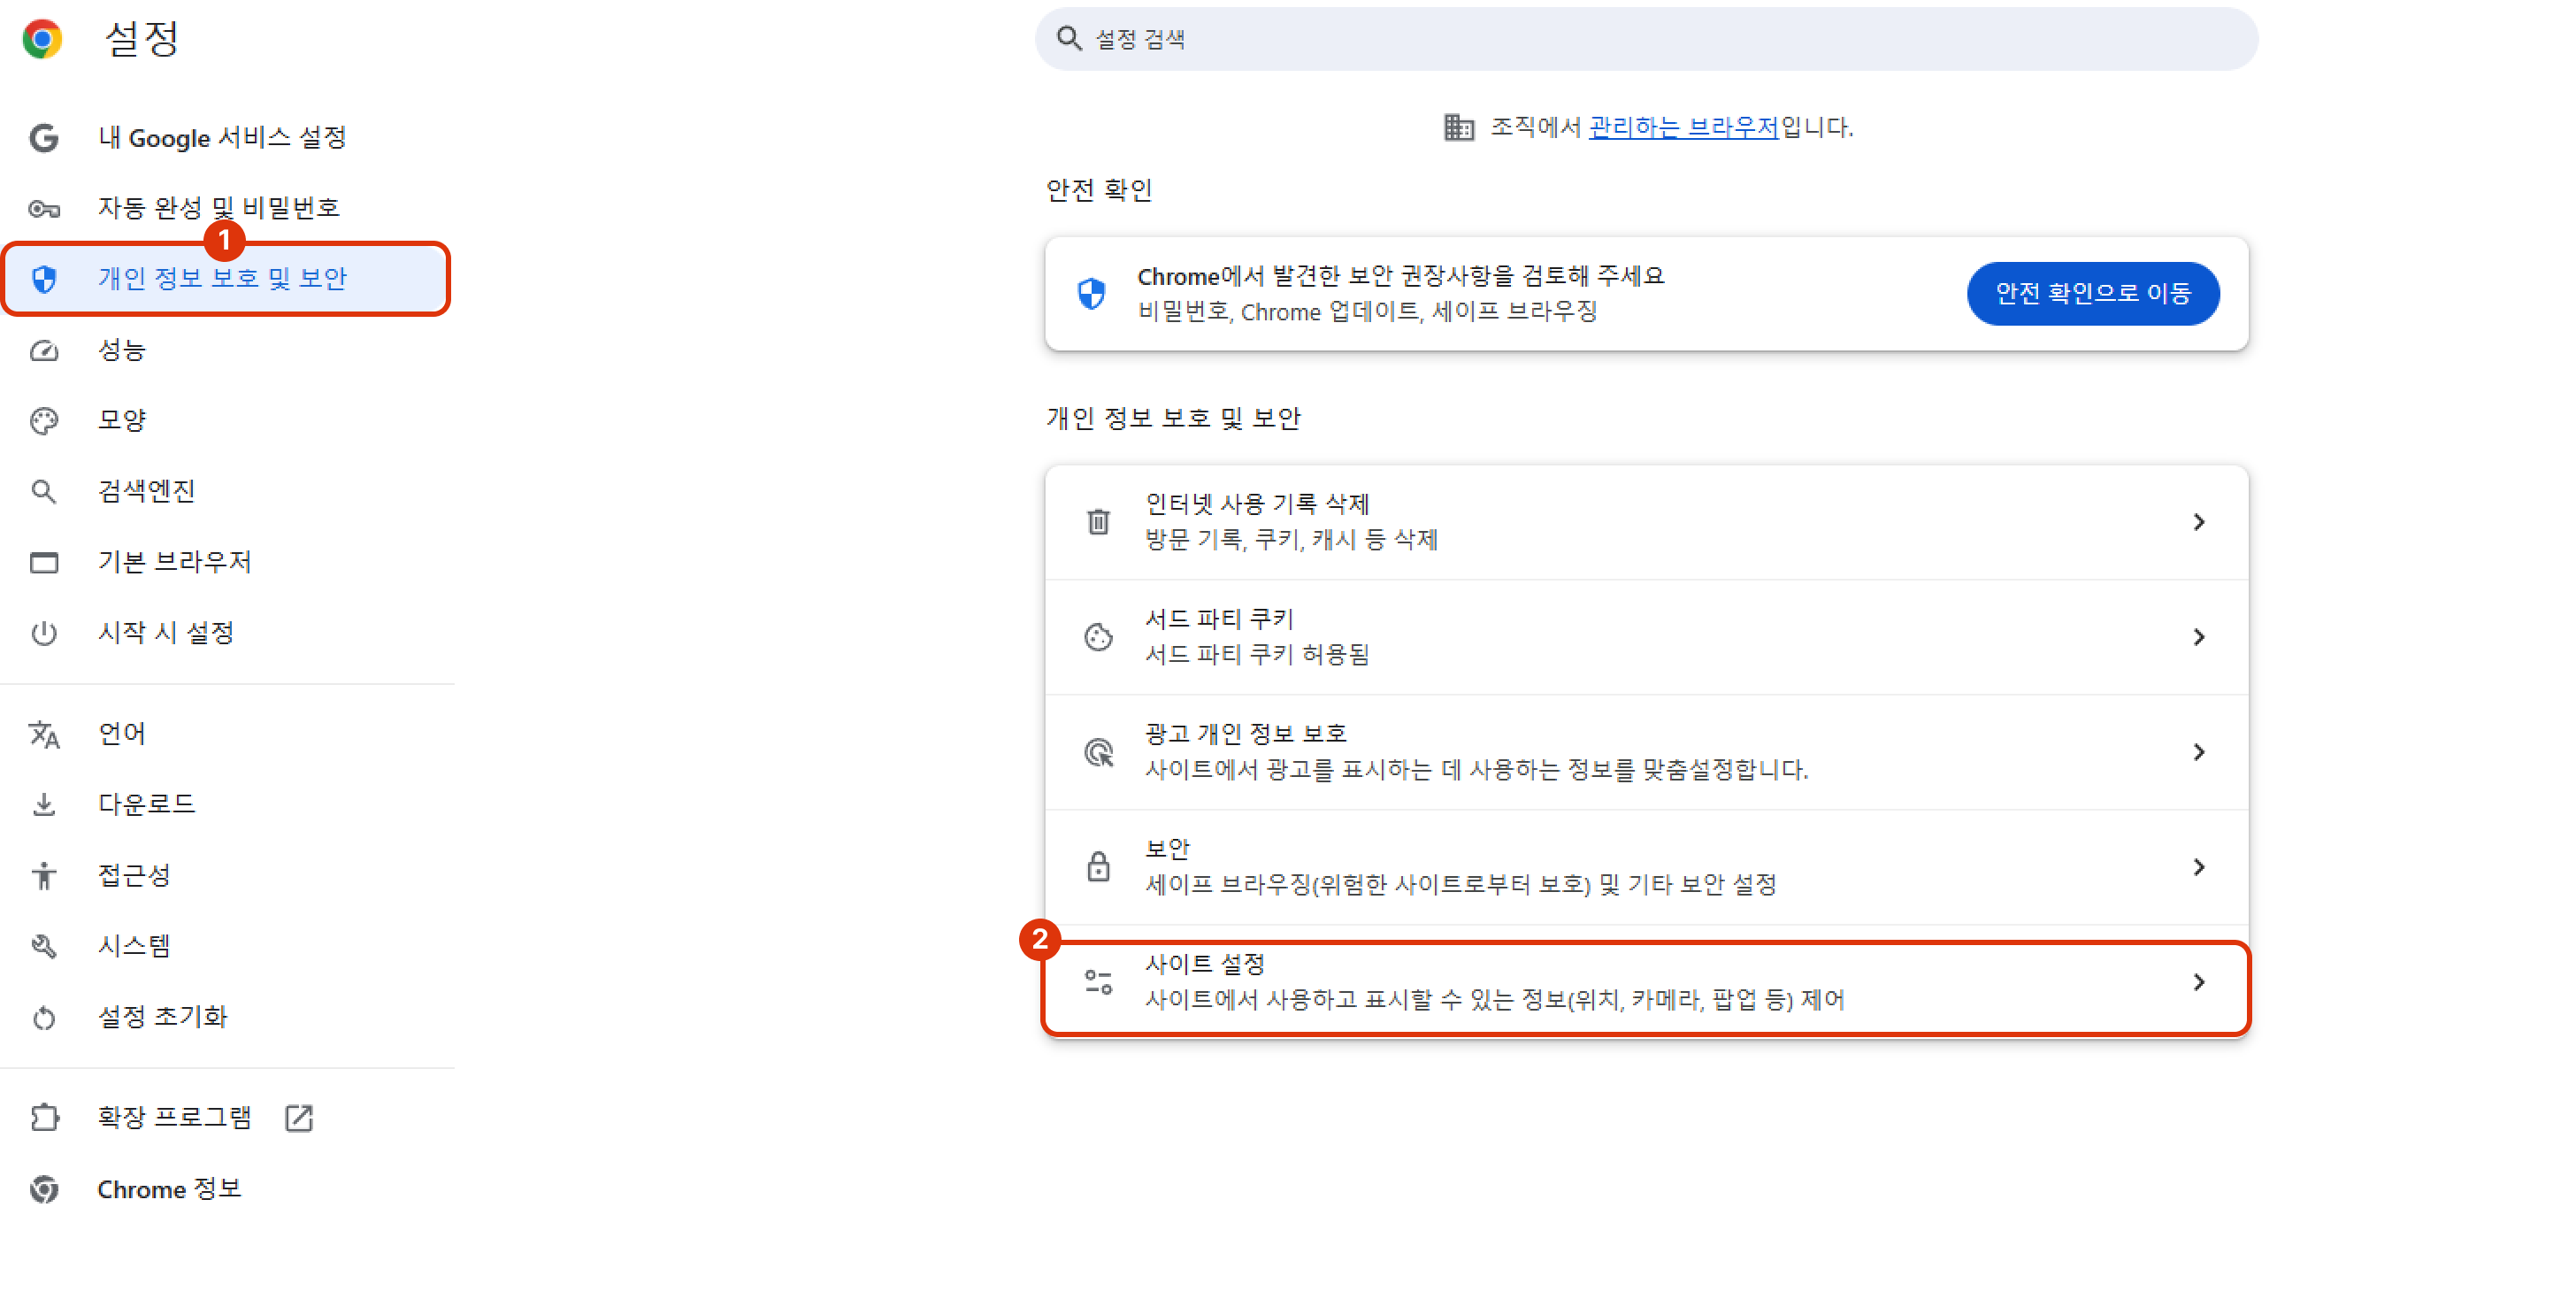Open 보안 settings using the chevron arrow
Screen dimensions: 2576x1315
tap(2198, 867)
